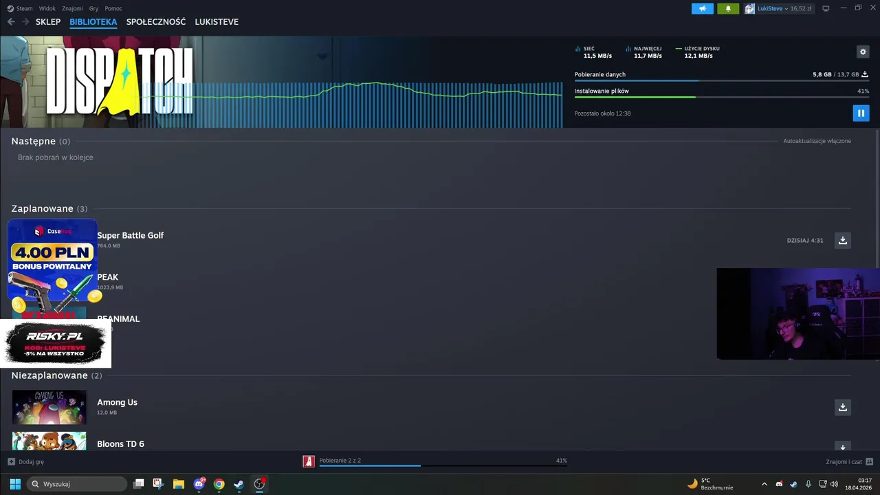This screenshot has width=880, height=495.
Task: Toggle Steam big picture monitor icon
Action: click(826, 8)
